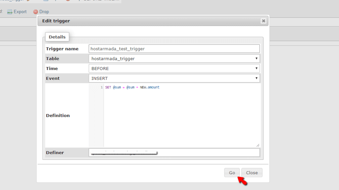339x190 pixels.
Task: Click the red Drop icon beside the Drop link
Action: click(35, 12)
